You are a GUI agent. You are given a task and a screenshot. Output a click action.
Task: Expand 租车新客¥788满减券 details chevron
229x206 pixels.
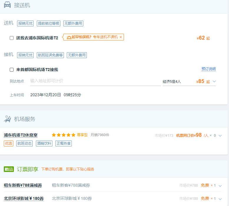(220, 186)
